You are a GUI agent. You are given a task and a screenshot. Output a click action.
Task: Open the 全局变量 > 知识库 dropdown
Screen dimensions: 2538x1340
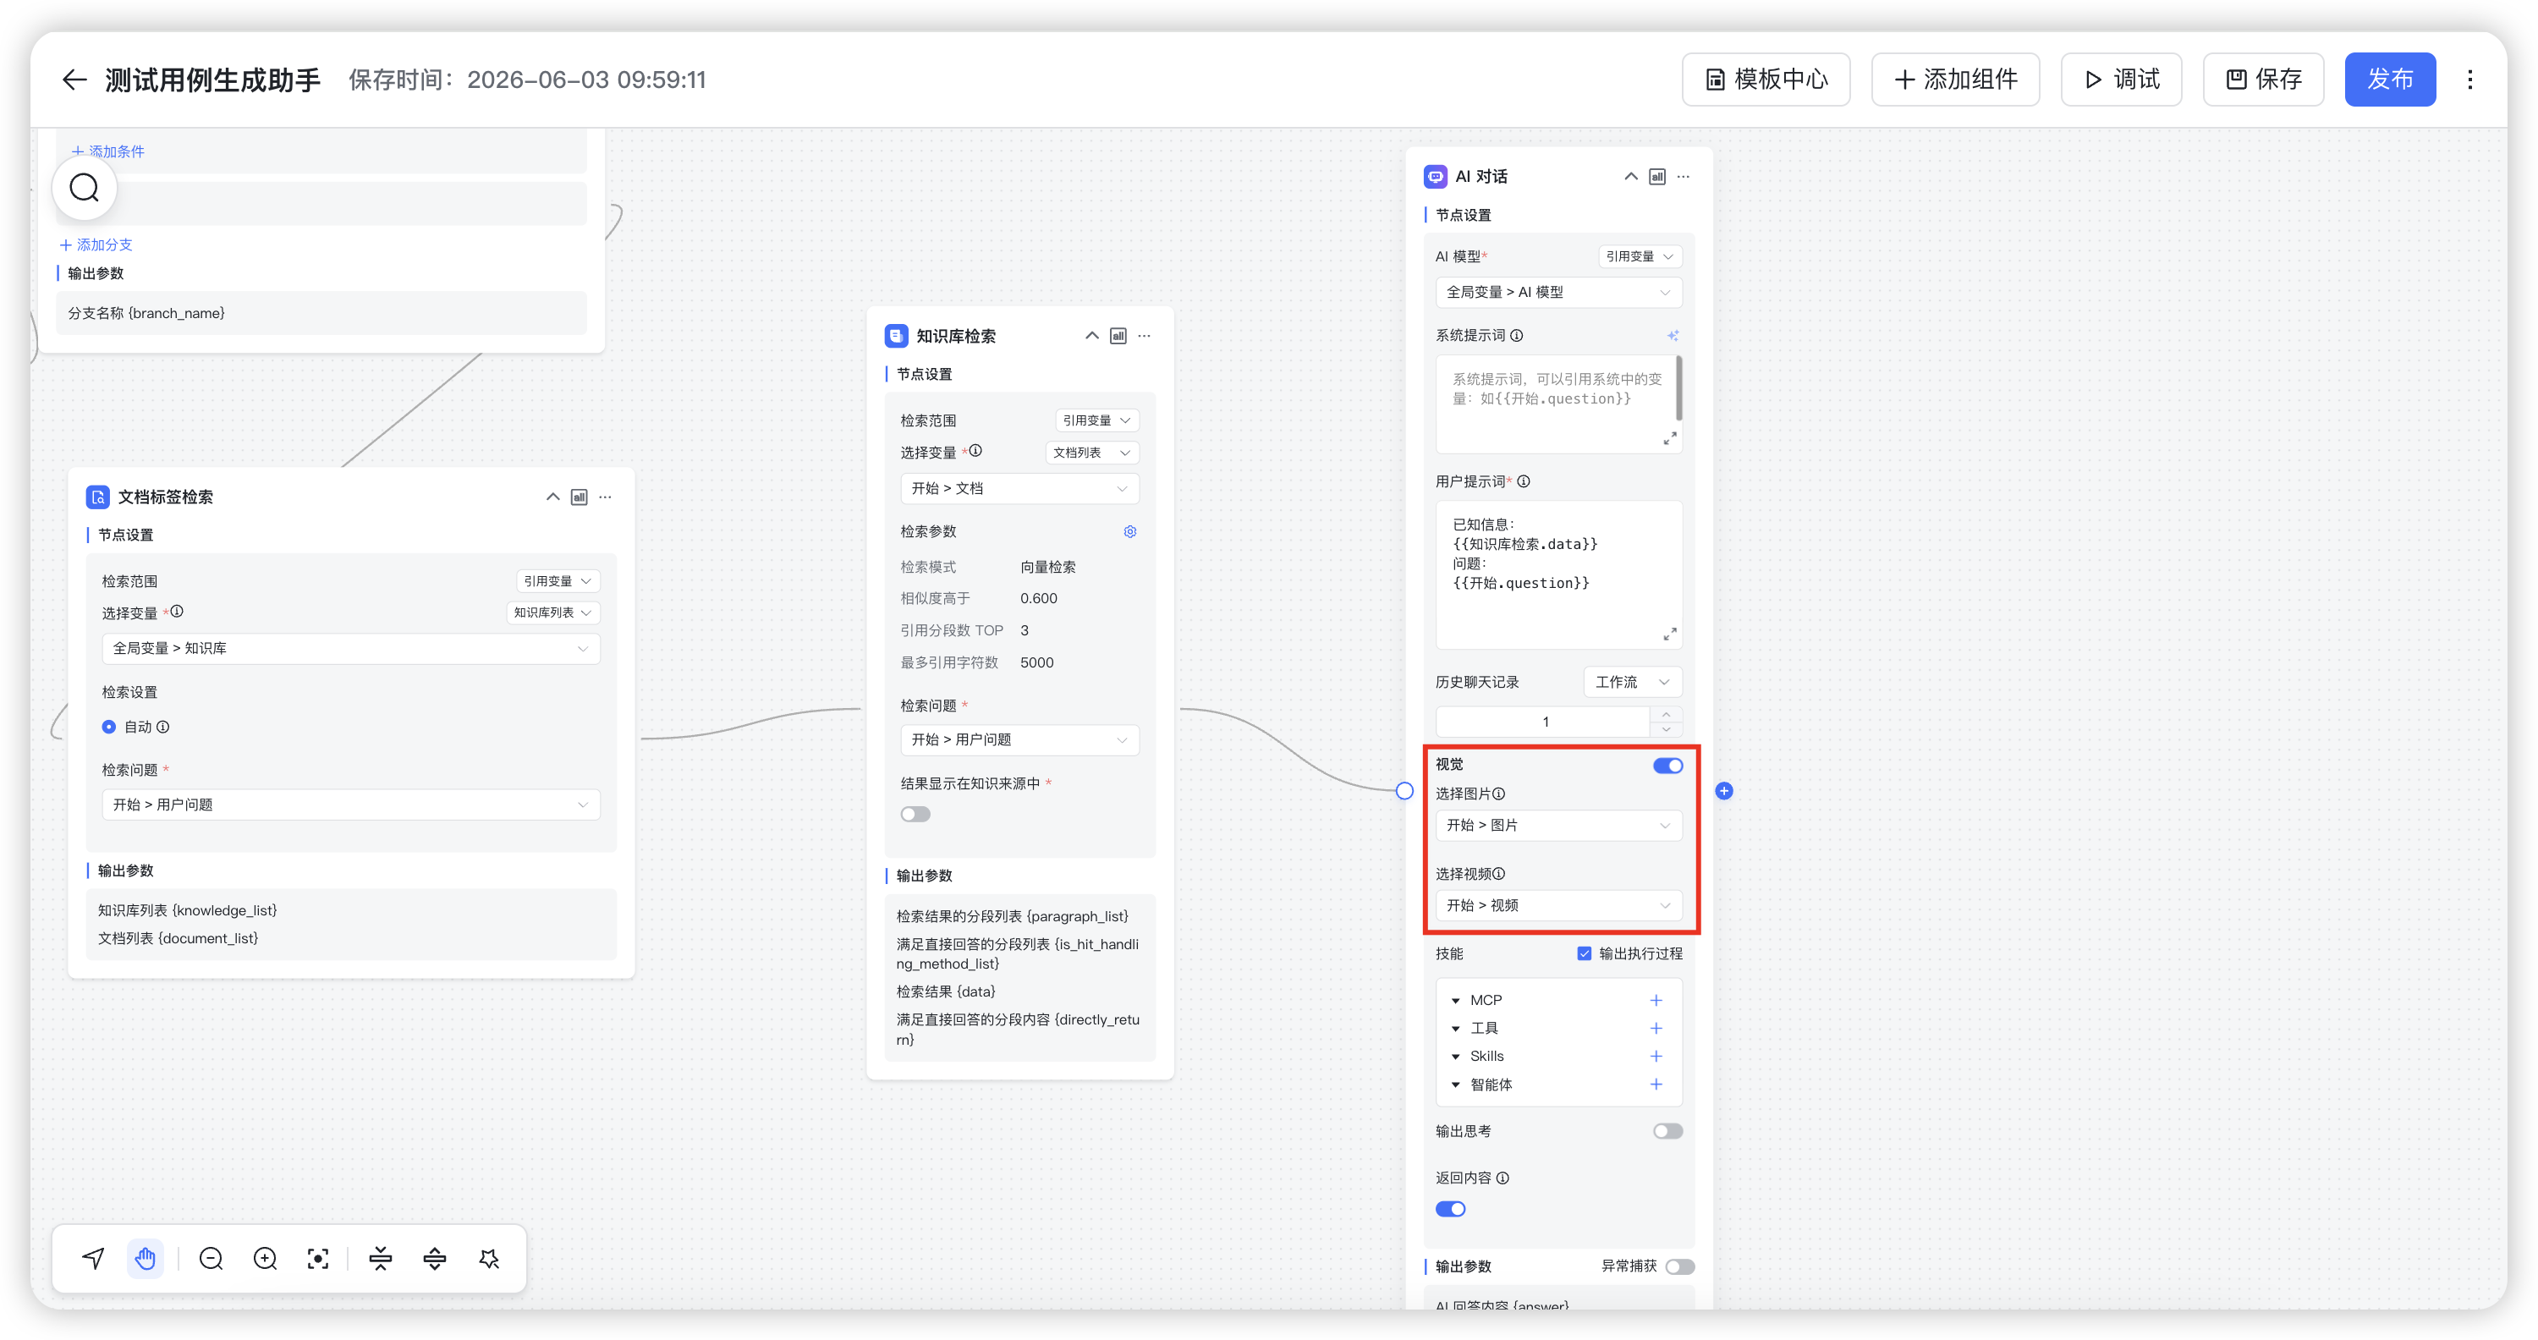click(351, 648)
